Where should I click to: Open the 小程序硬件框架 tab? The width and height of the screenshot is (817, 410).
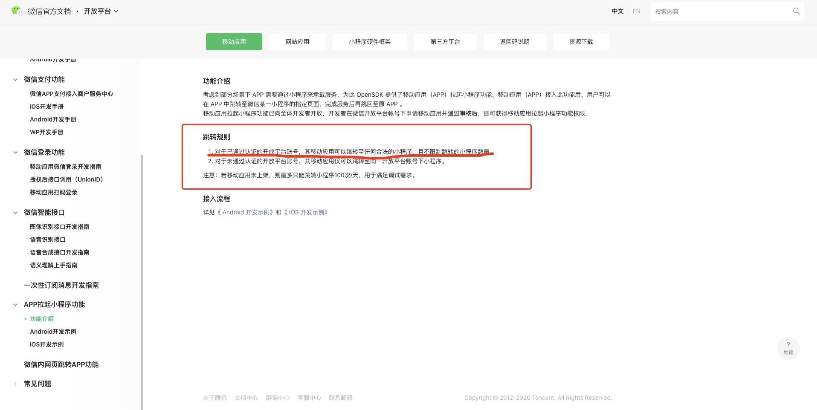(370, 42)
